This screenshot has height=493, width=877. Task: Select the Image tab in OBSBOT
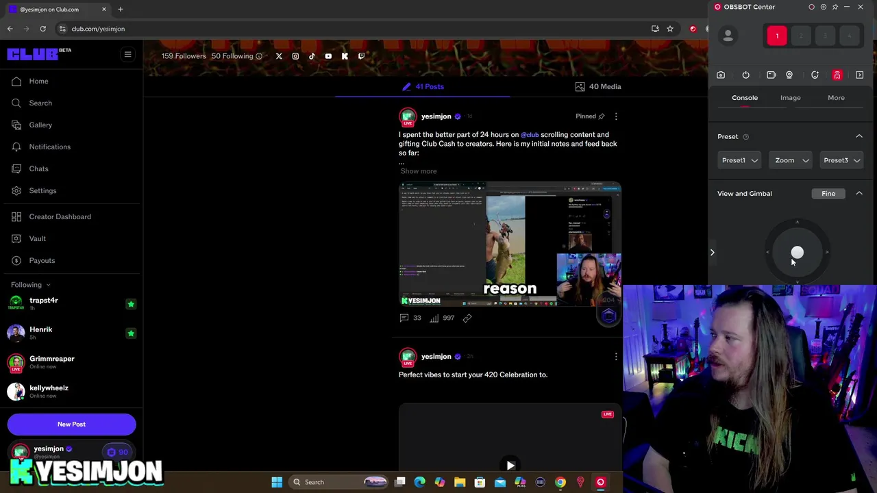790,98
